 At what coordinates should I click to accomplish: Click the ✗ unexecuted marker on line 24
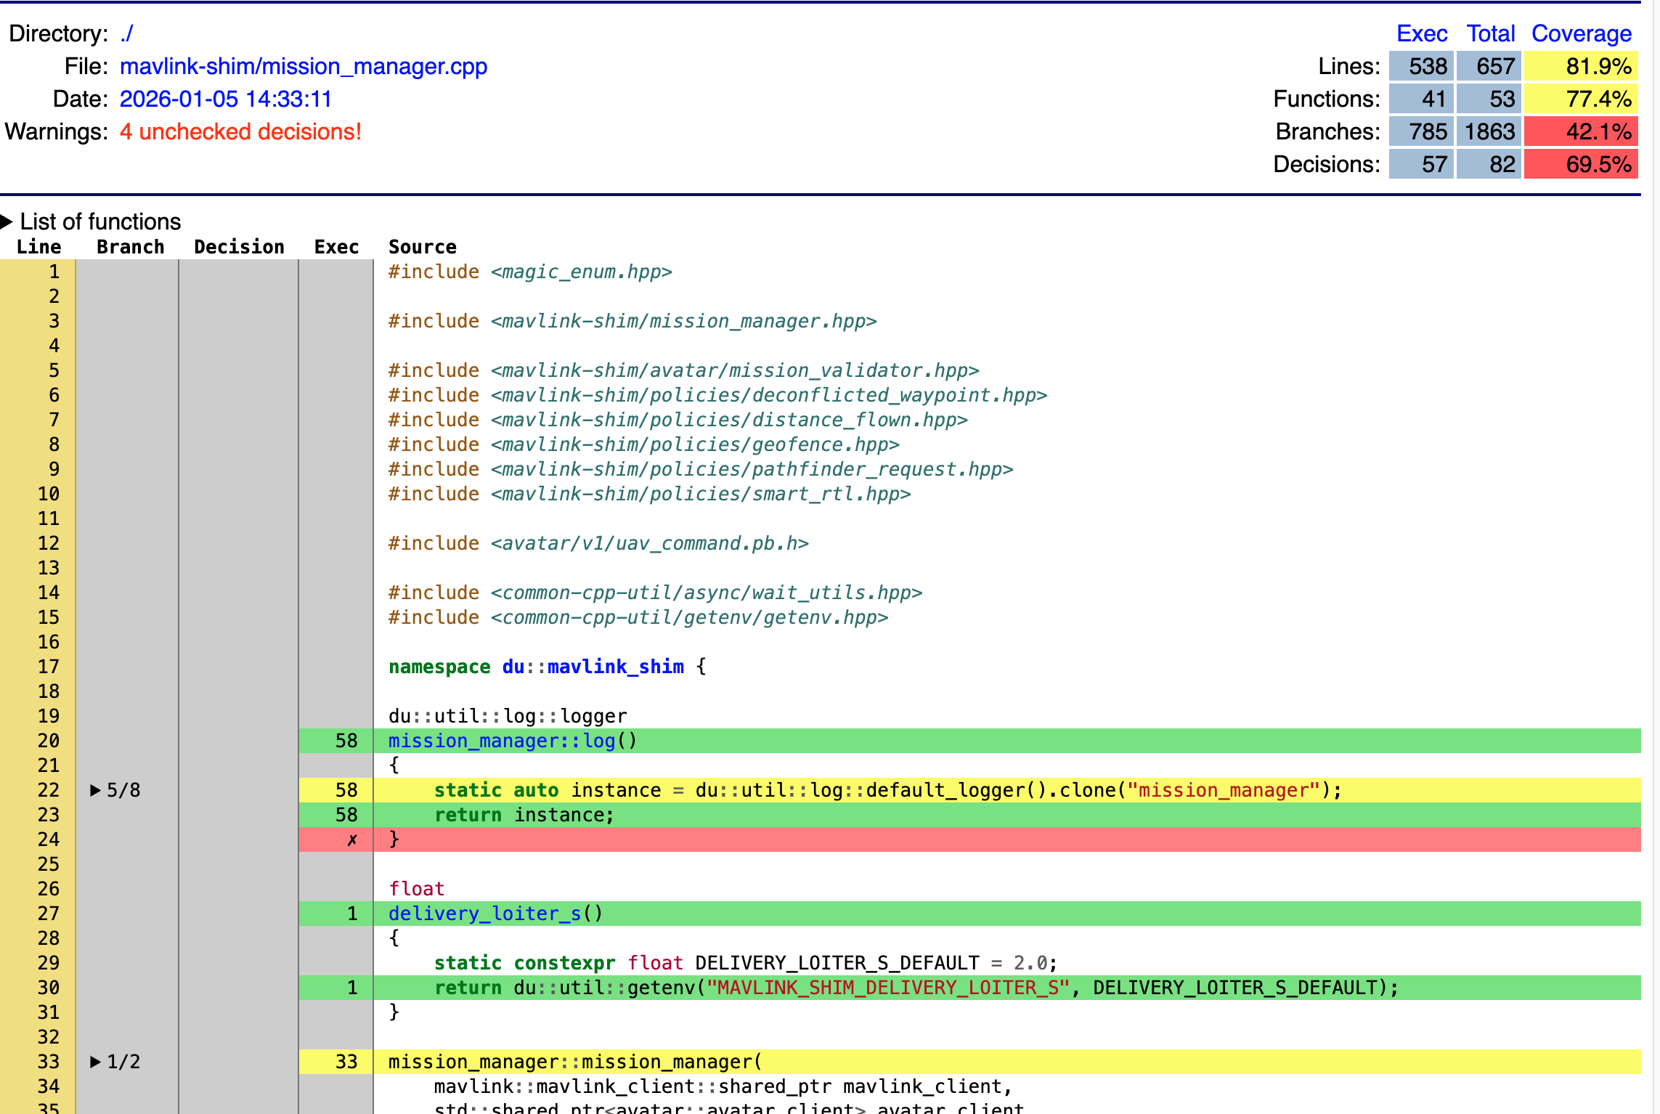(352, 840)
